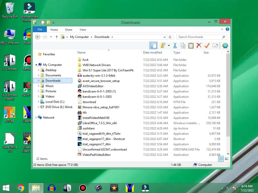Click the red X Delete toolbar icon
Image resolution: width=258 pixels, height=193 pixels.
[199, 45]
